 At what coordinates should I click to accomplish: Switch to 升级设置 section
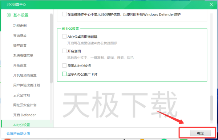(20, 65)
